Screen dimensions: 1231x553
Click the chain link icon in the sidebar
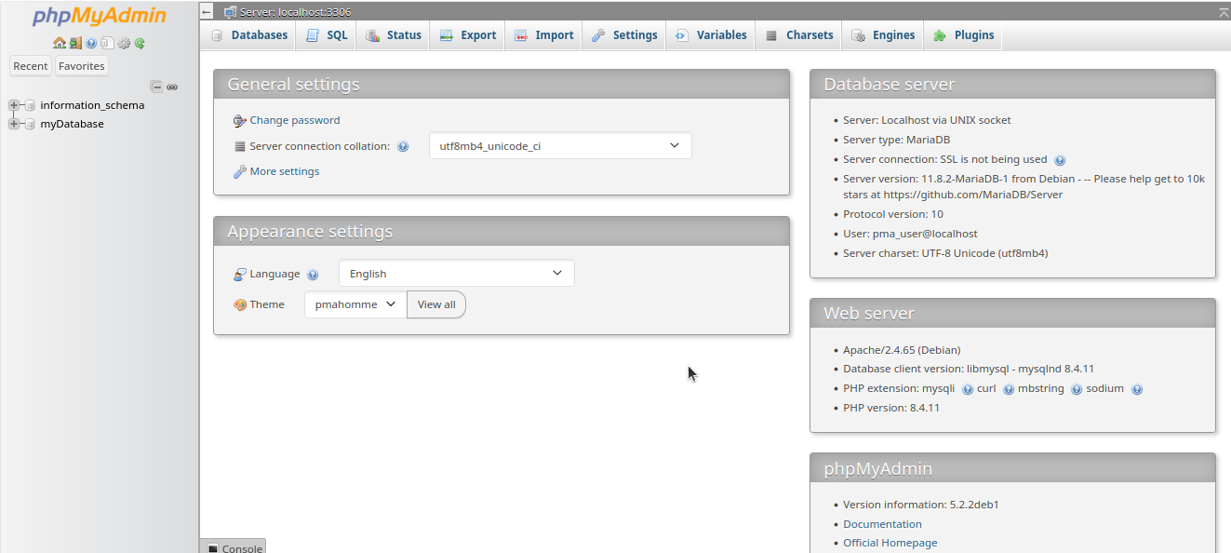click(x=172, y=87)
